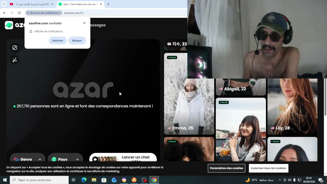The height and width of the screenshot is (184, 327).
Task: Expand the Genre filter dropdown
Action: pos(28,159)
